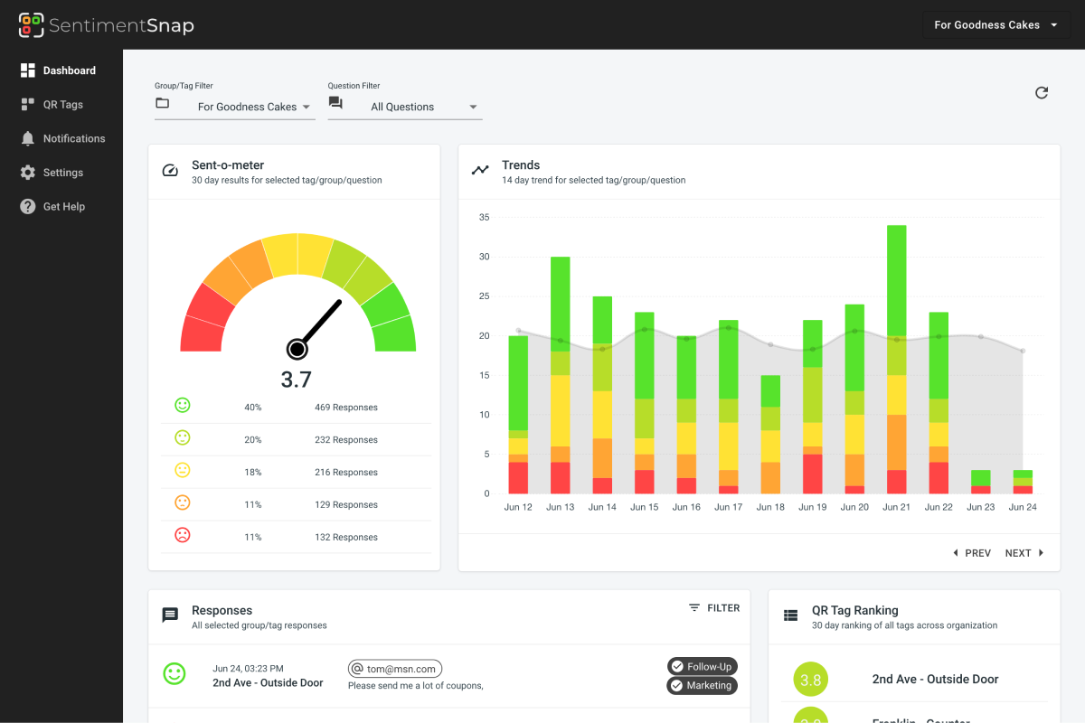The height and width of the screenshot is (723, 1085).
Task: Click the green happy face in Sent-o-meter list
Action: (x=183, y=406)
